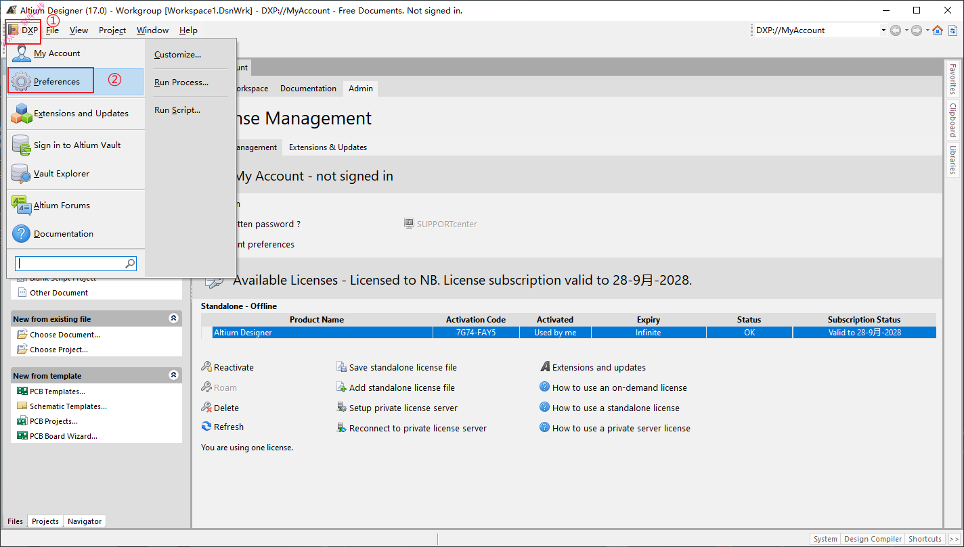Click the System status bar button

(825, 539)
